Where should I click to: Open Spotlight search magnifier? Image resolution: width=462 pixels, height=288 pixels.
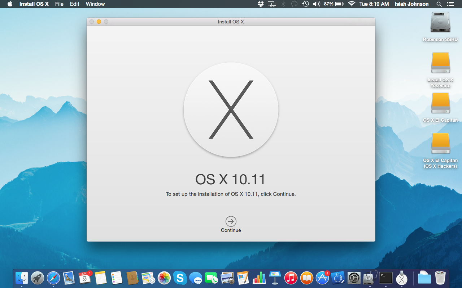[439, 4]
